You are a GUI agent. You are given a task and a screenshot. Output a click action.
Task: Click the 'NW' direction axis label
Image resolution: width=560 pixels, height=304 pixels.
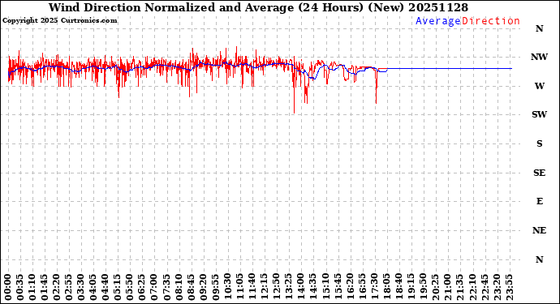click(539, 57)
